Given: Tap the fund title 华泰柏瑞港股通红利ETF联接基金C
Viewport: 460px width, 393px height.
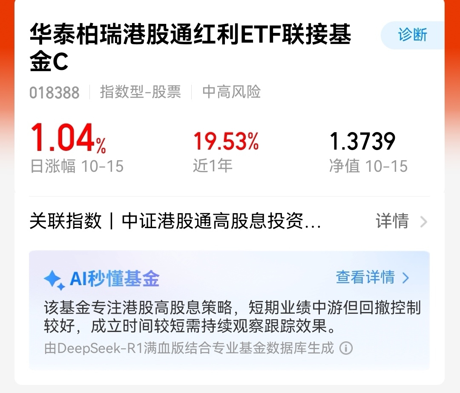Looking at the screenshot, I should tap(190, 48).
